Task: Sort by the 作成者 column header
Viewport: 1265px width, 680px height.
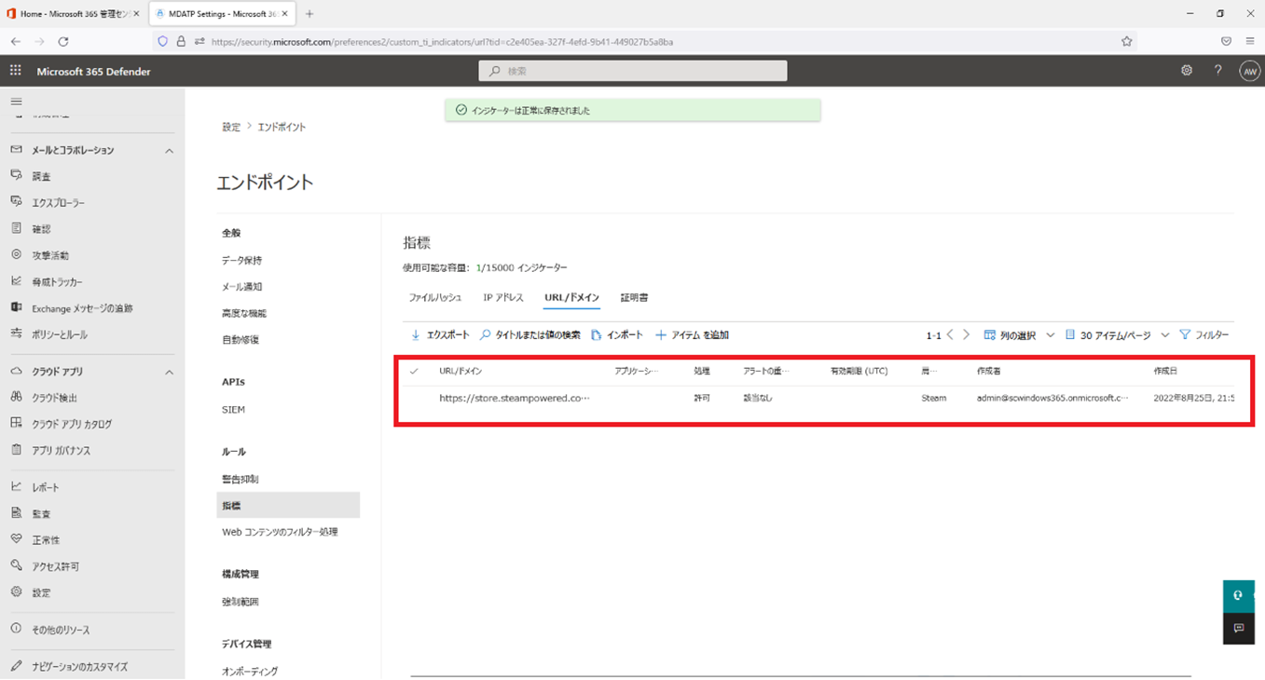Action: (988, 371)
